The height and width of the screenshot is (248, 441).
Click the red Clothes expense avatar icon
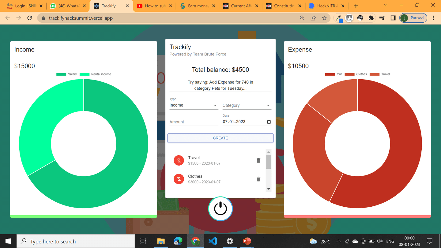click(x=179, y=179)
